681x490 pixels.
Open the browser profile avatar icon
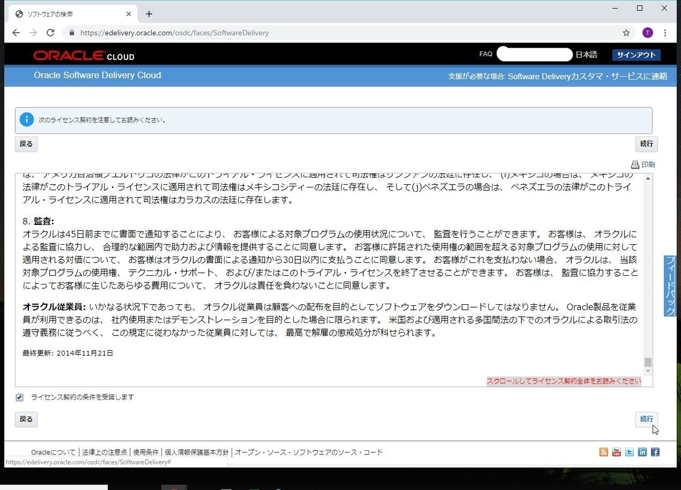648,33
